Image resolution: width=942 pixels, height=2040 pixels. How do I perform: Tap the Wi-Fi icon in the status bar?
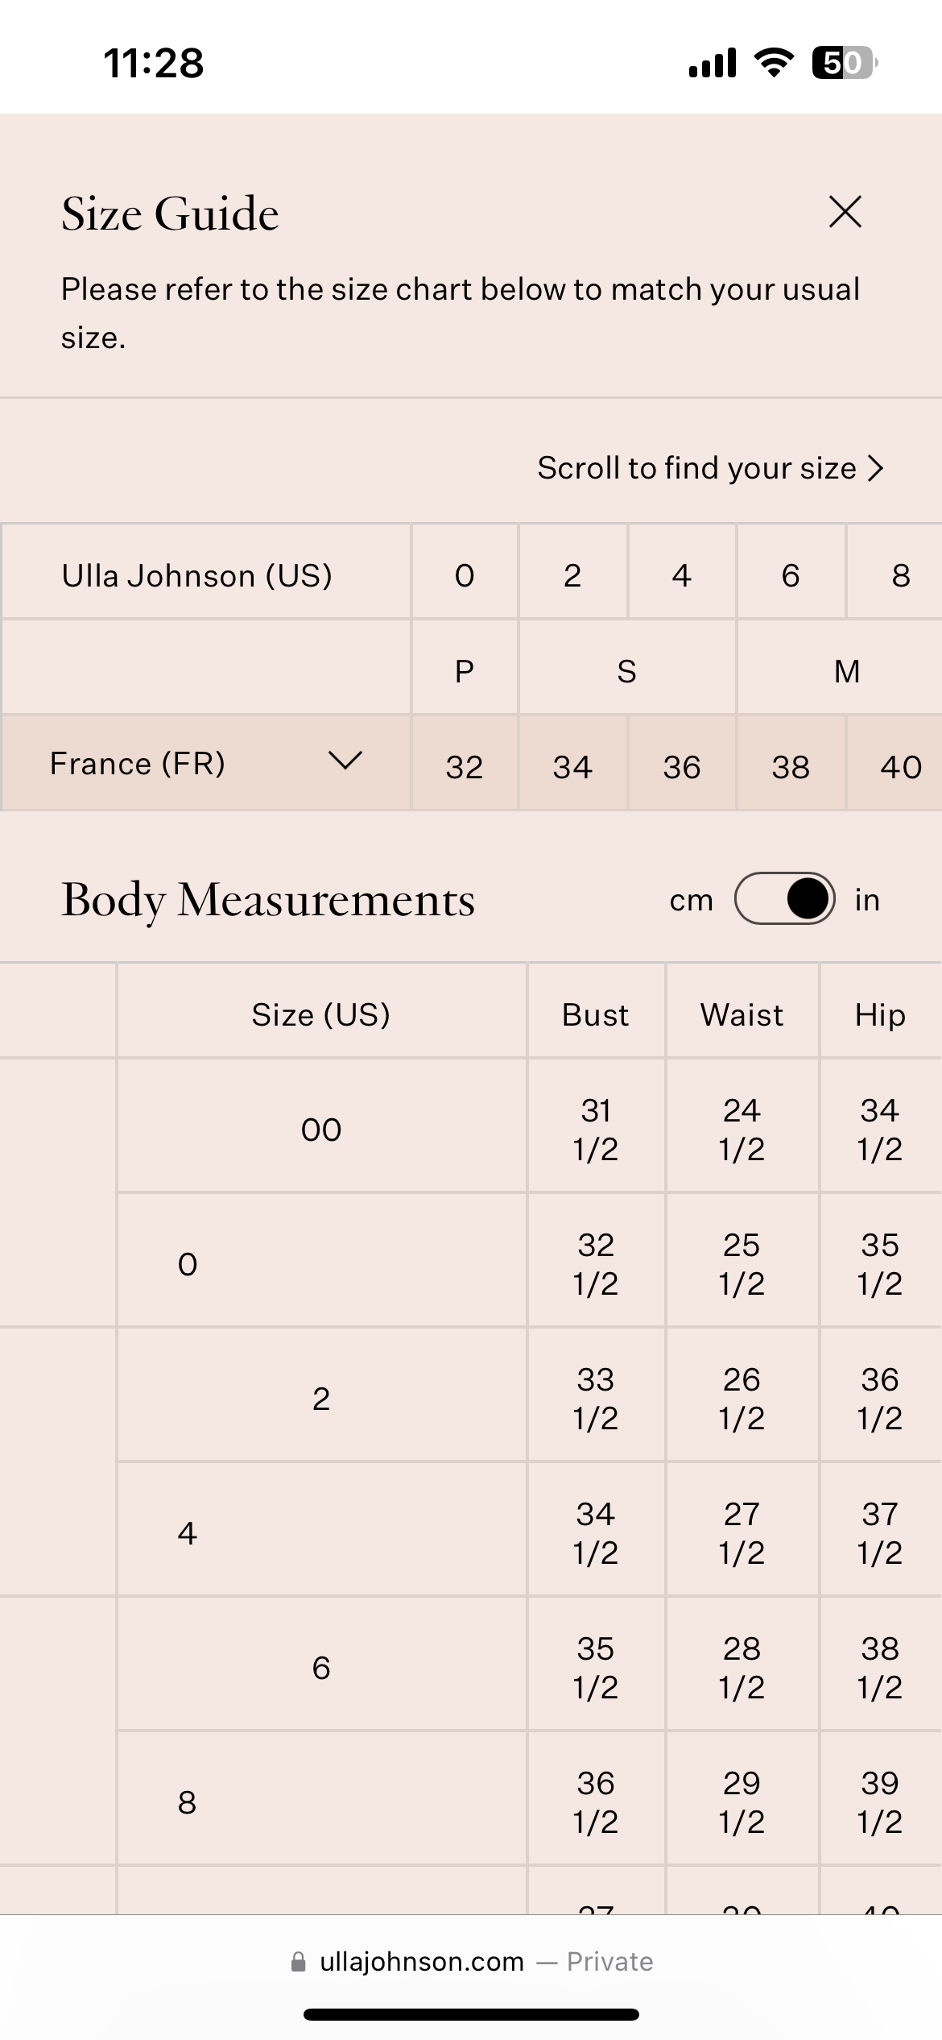coord(774,63)
